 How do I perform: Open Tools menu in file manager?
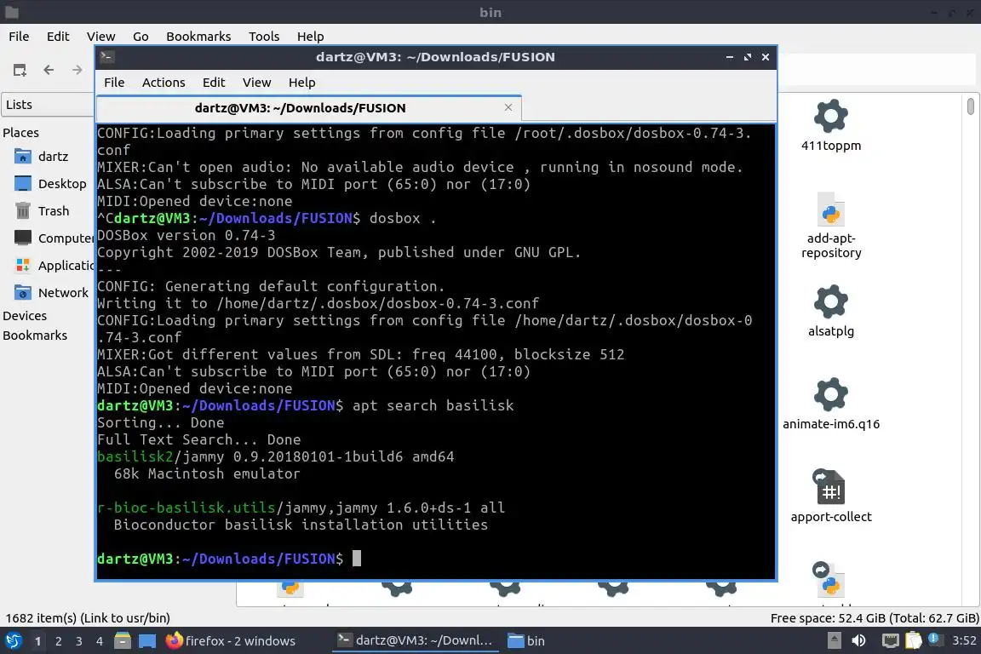point(264,37)
